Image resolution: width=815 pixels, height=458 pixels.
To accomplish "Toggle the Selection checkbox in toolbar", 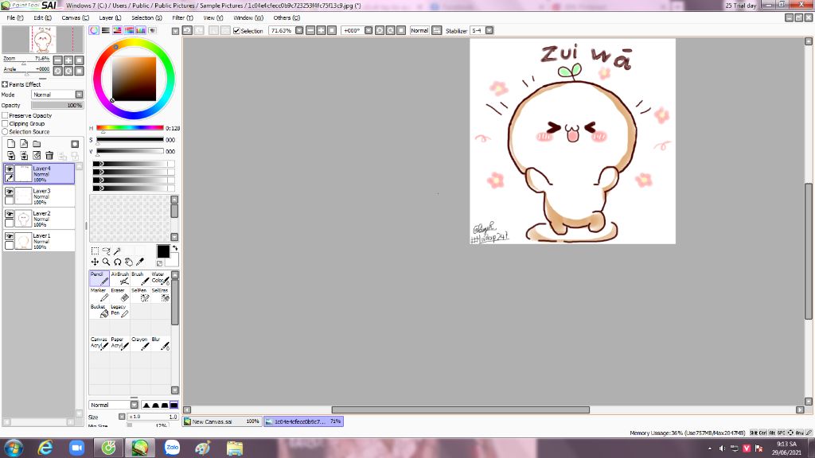I will (236, 31).
